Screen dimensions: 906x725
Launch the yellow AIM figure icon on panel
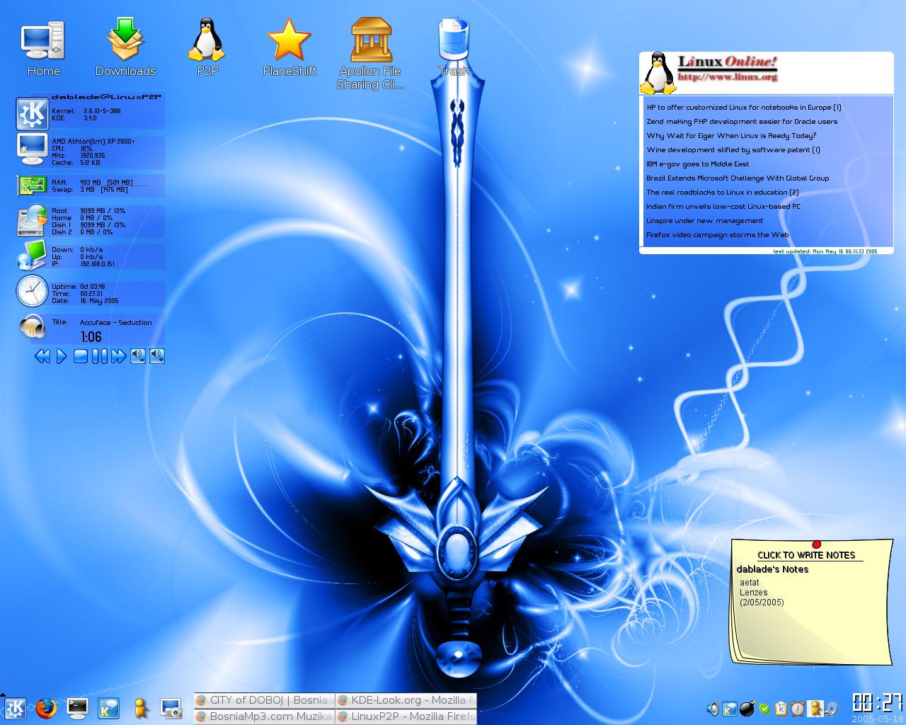coord(141,708)
